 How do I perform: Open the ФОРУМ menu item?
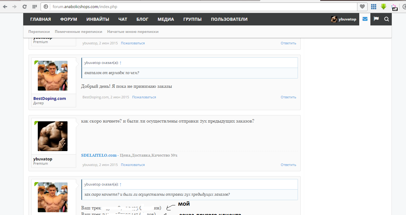click(x=68, y=19)
